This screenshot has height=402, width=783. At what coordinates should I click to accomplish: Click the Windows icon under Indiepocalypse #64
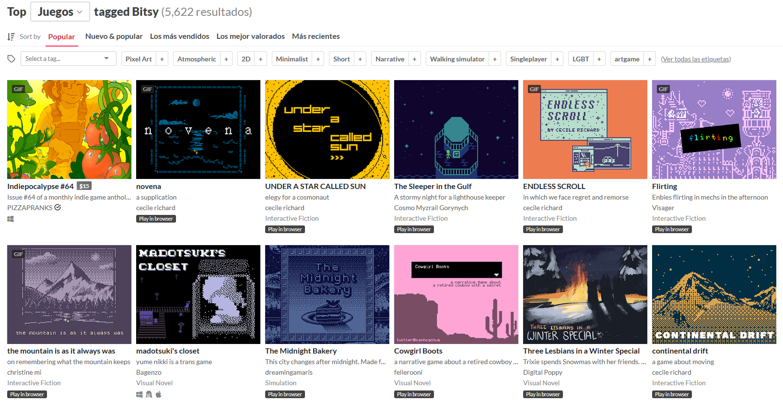(11, 219)
